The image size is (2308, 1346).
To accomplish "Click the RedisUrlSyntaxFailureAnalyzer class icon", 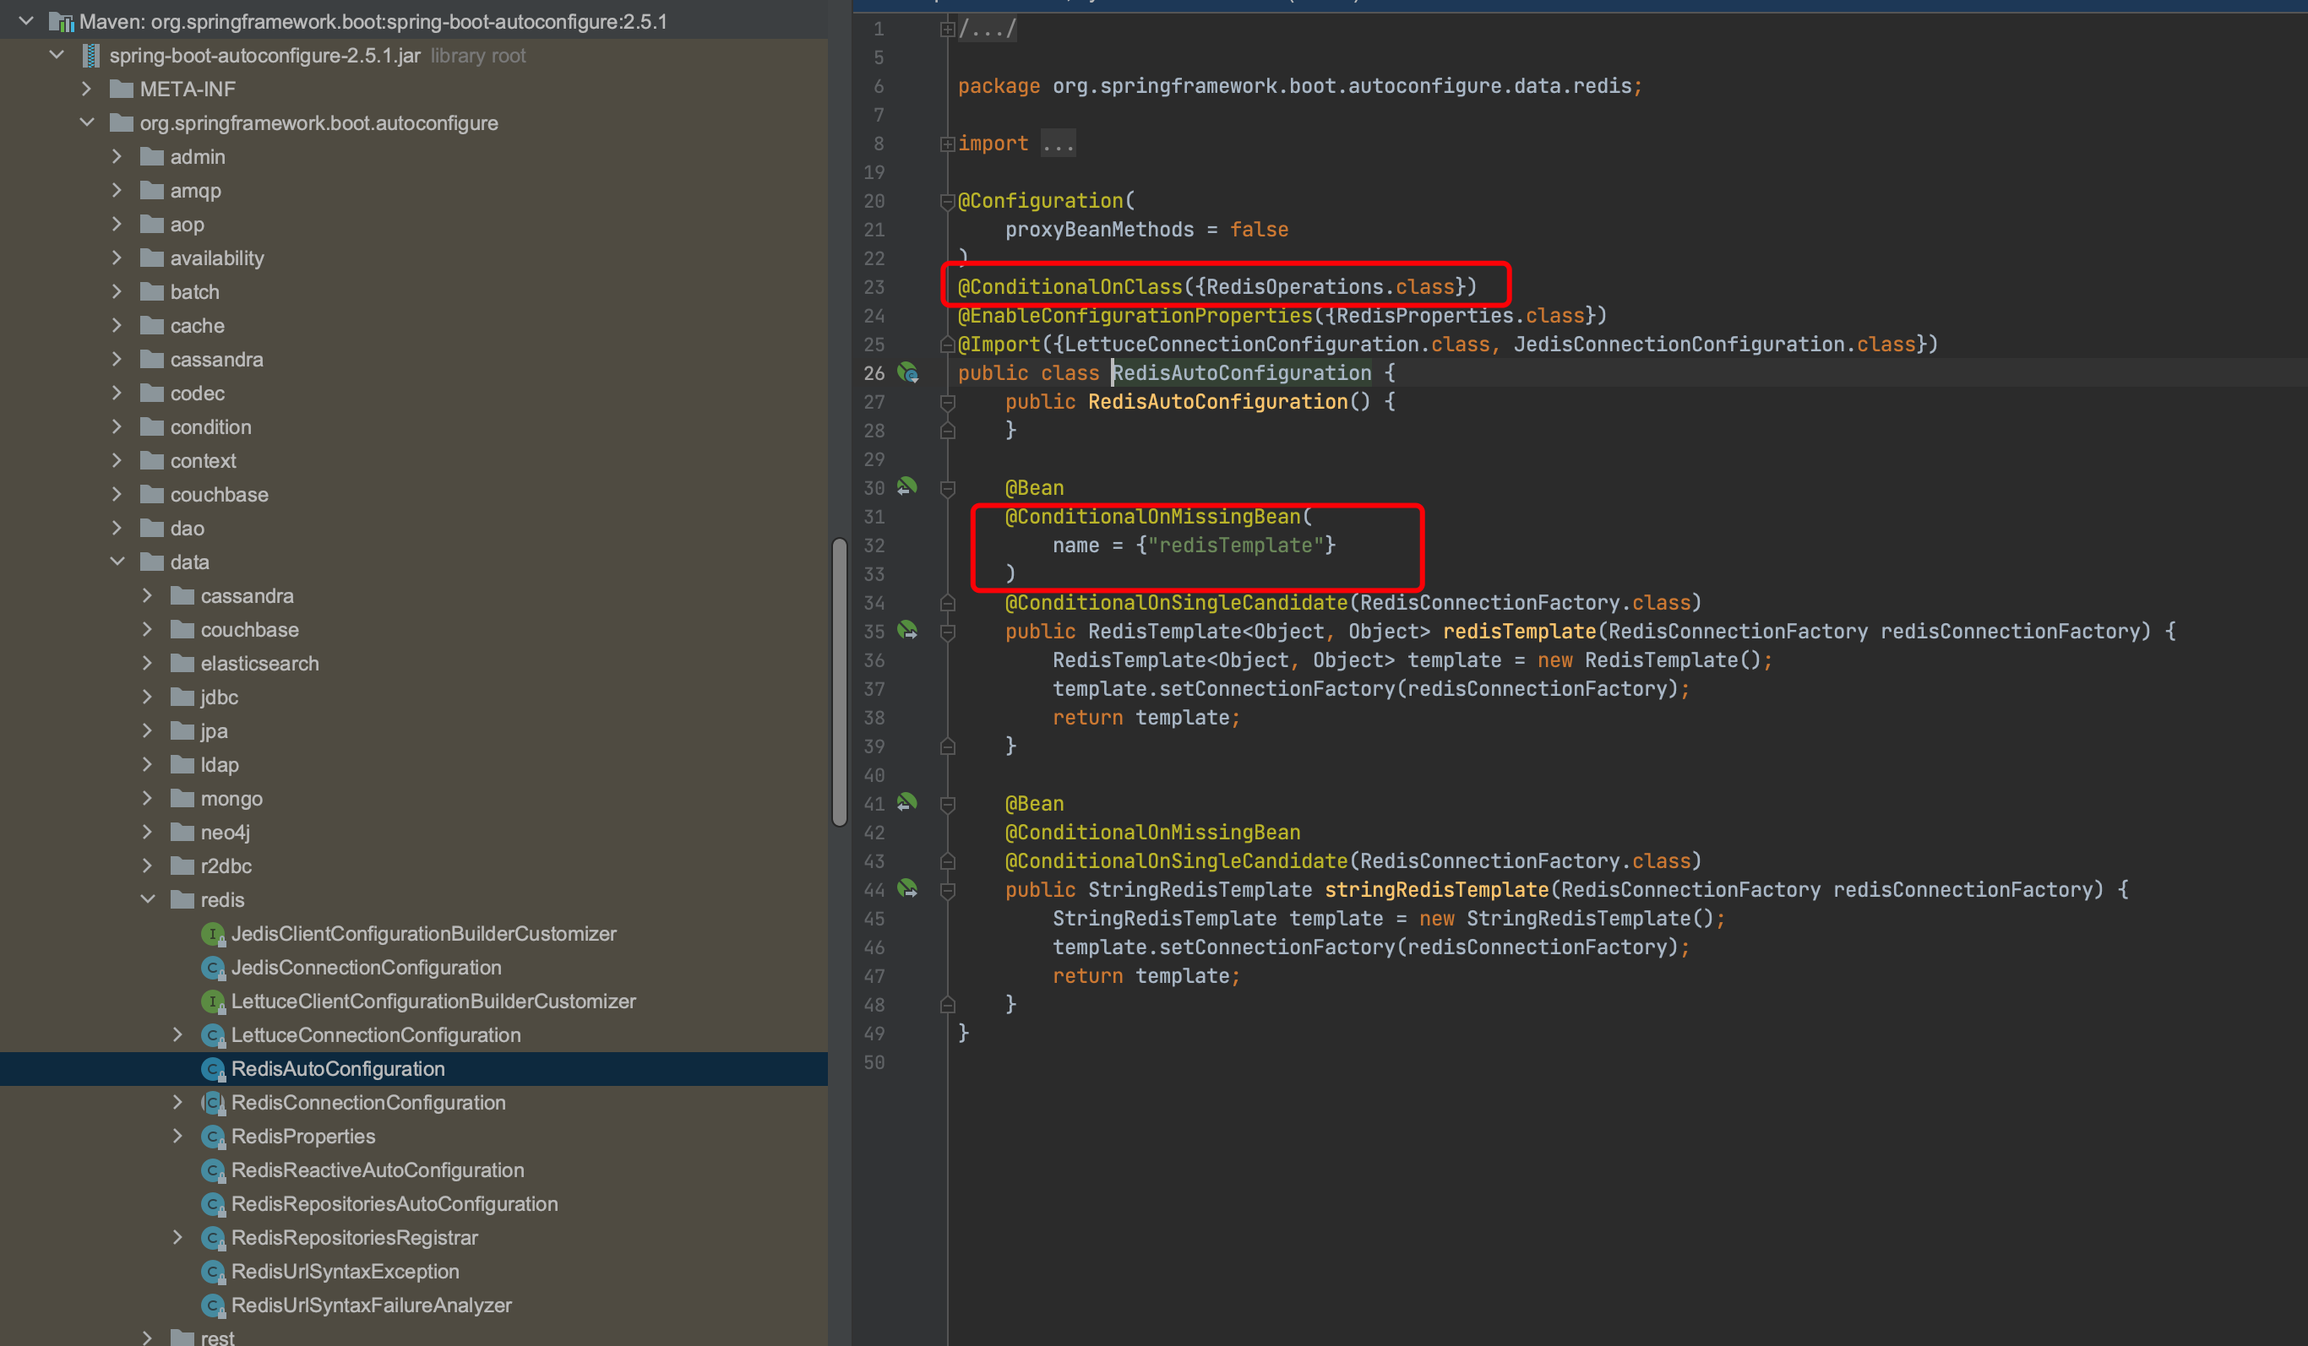I will coord(213,1305).
